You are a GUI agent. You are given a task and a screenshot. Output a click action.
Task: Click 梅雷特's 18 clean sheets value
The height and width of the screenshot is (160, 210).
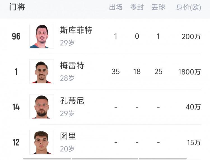tap(137, 72)
